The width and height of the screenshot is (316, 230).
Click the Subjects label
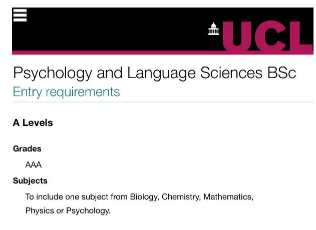pyautogui.click(x=30, y=181)
